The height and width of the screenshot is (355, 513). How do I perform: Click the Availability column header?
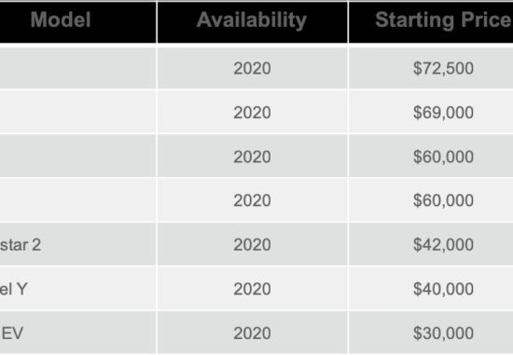pyautogui.click(x=252, y=21)
